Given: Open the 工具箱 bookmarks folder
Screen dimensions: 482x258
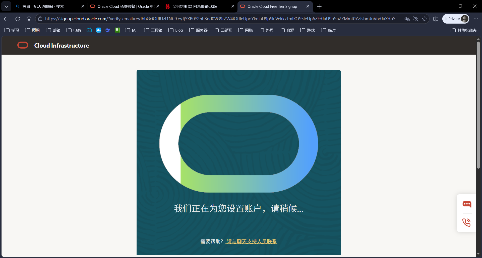Looking at the screenshot, I should [x=153, y=30].
